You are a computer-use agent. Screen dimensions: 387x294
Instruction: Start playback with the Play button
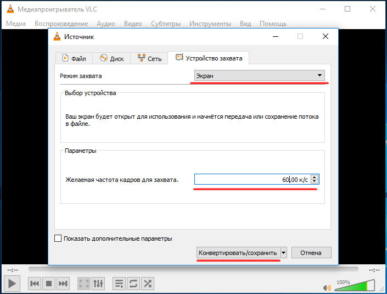[12, 284]
